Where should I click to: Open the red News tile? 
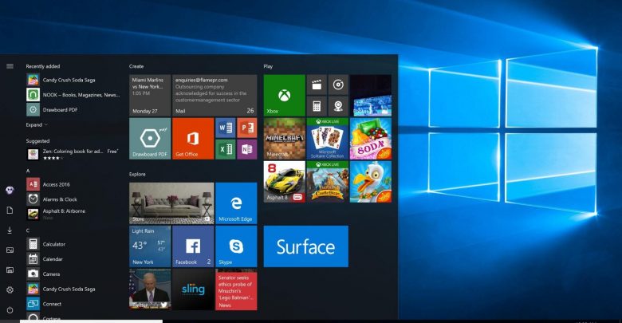coord(236,290)
